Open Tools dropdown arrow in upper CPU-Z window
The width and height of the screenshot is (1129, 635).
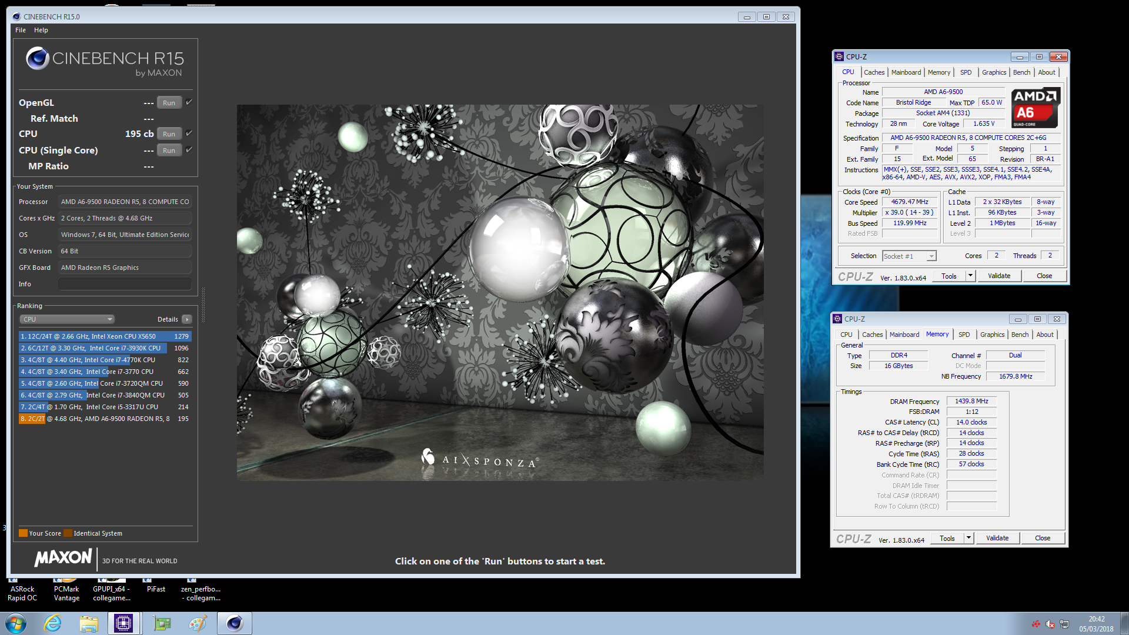pos(970,276)
